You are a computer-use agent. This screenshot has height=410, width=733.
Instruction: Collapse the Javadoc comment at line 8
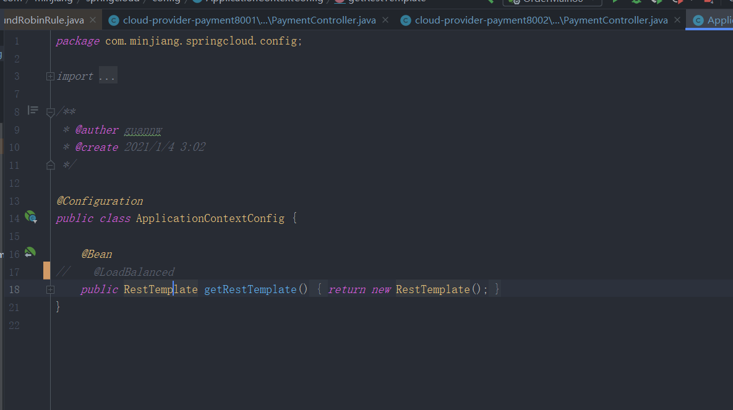(51, 112)
